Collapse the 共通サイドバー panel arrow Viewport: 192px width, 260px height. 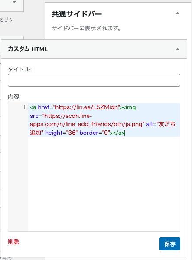point(178,13)
